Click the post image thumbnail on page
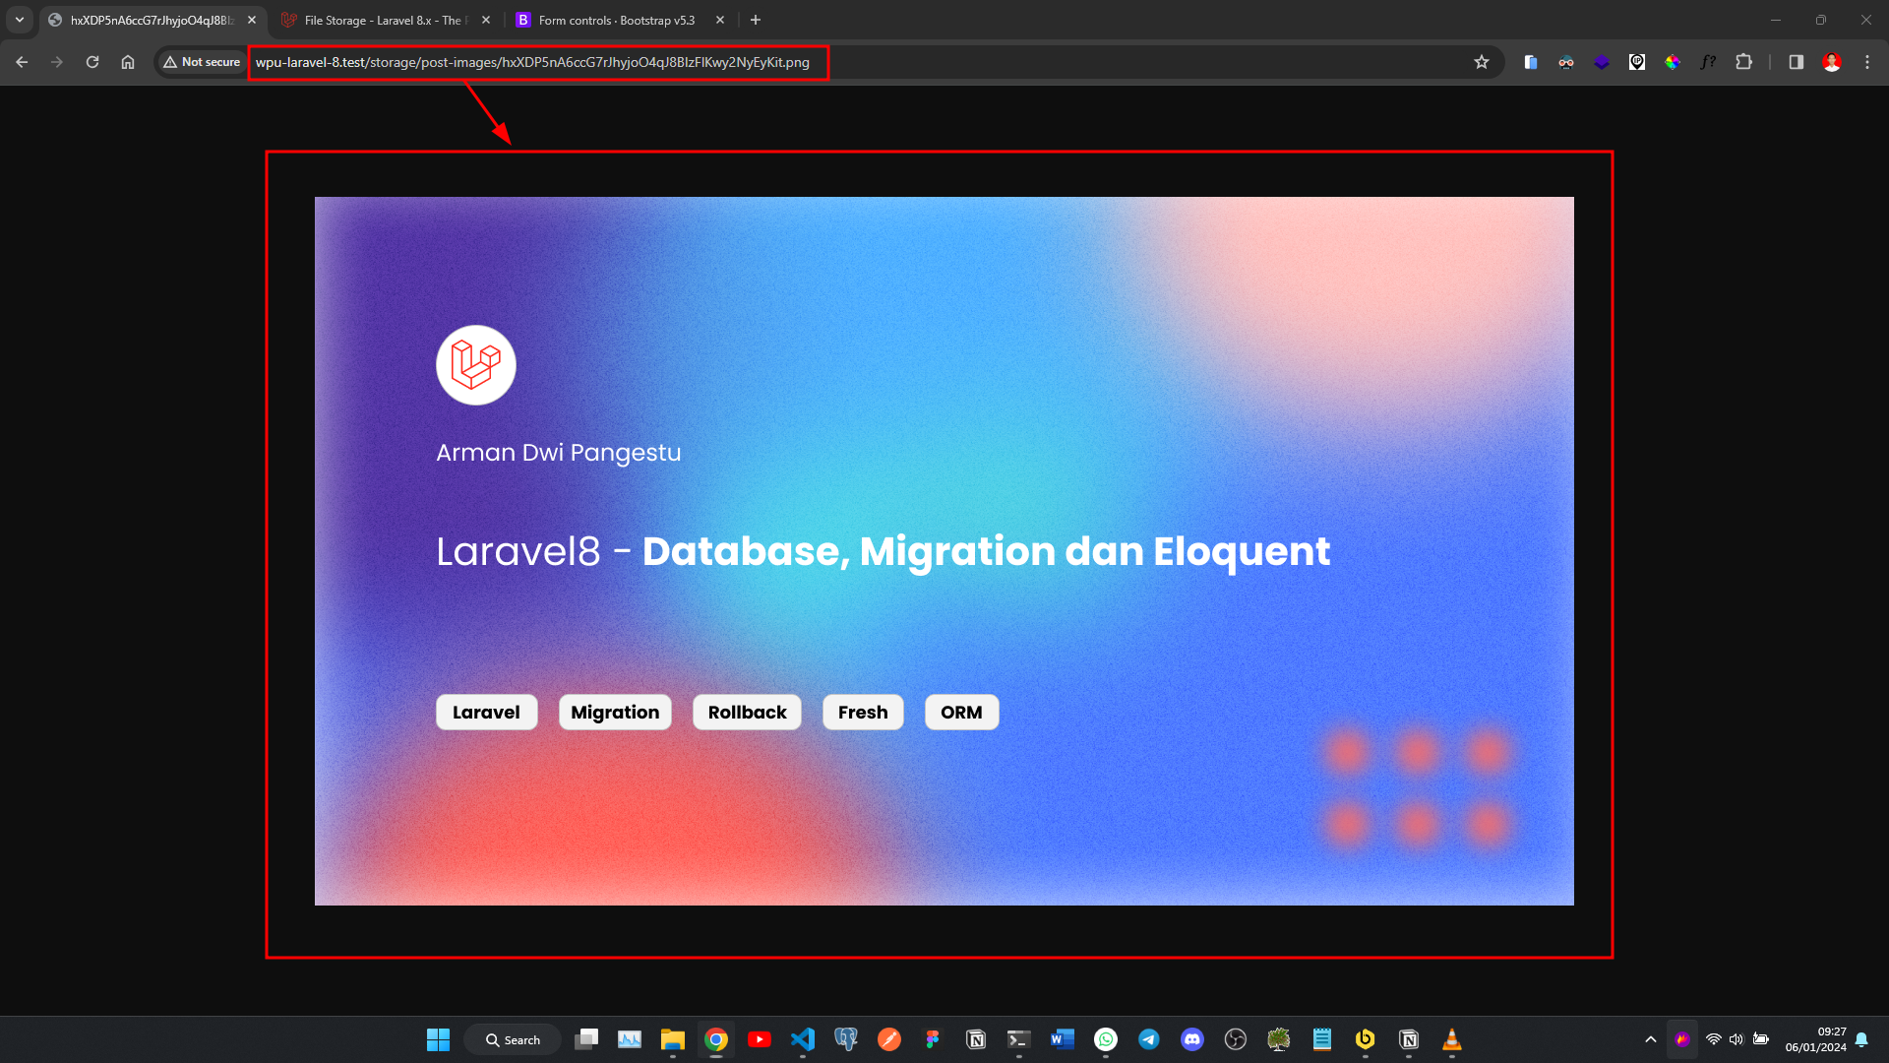 point(944,550)
